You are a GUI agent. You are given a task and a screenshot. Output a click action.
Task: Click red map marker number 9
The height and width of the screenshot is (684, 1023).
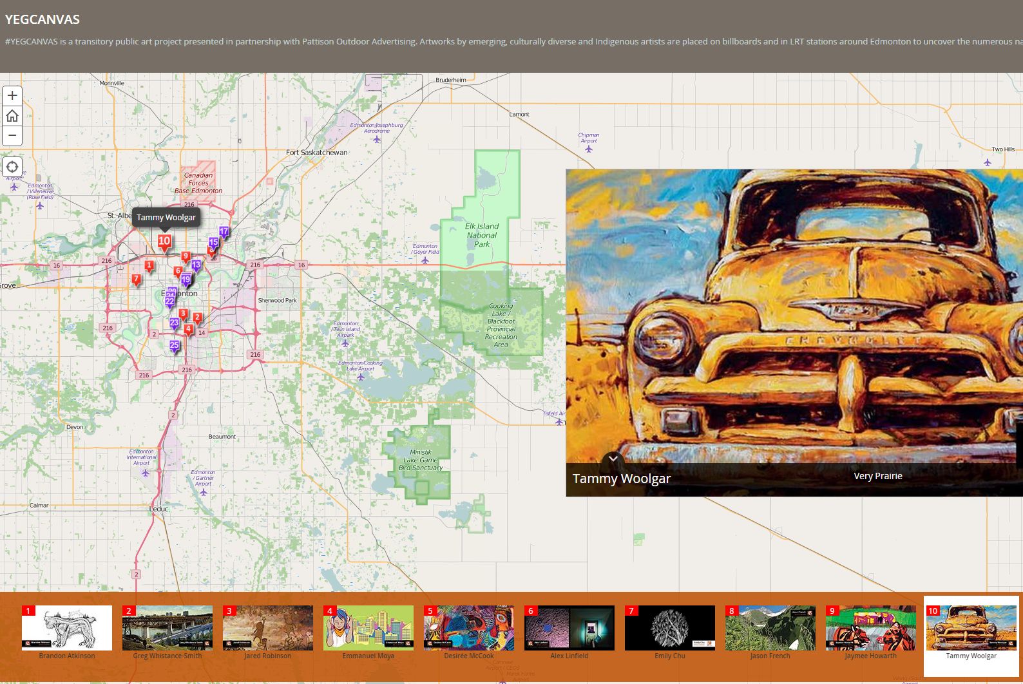(x=186, y=257)
